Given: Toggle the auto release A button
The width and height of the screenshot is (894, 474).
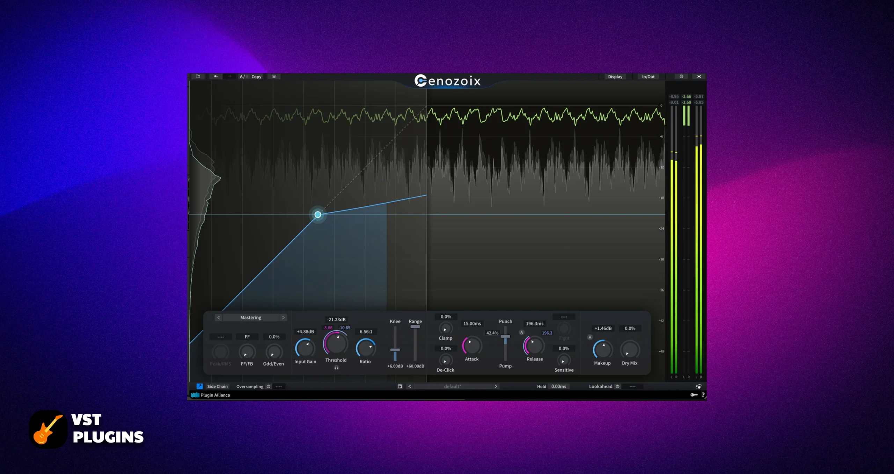Looking at the screenshot, I should point(522,332).
